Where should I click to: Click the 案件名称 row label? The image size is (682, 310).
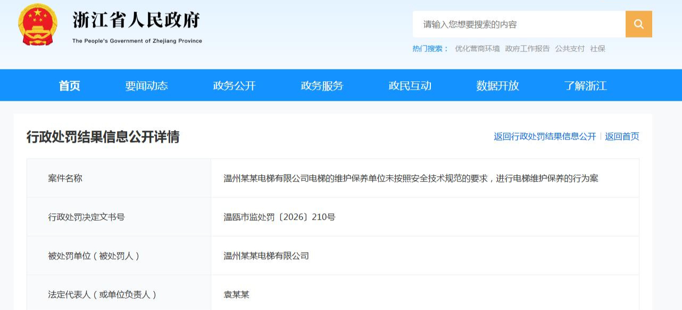click(65, 178)
